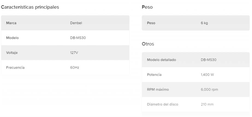The width and height of the screenshot is (252, 117).
Task: Click the Denbel brand value
Action: click(76, 23)
